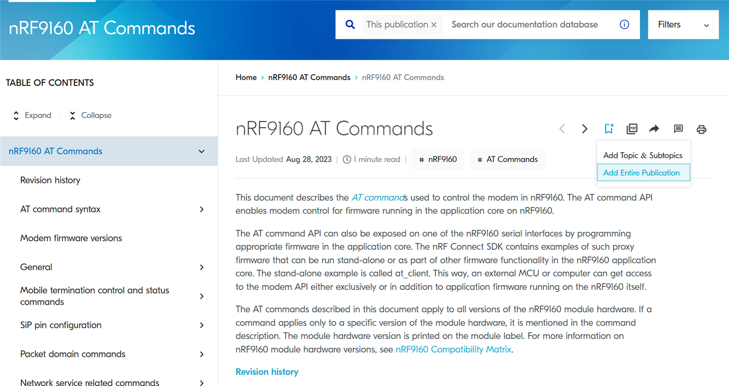Click the SiP pin configuration label
This screenshot has height=386, width=729.
(61, 325)
